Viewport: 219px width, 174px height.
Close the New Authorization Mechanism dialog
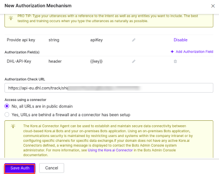click(213, 6)
